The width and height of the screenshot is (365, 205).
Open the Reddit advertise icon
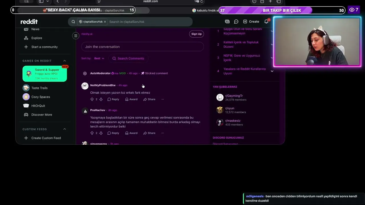[x=227, y=22]
